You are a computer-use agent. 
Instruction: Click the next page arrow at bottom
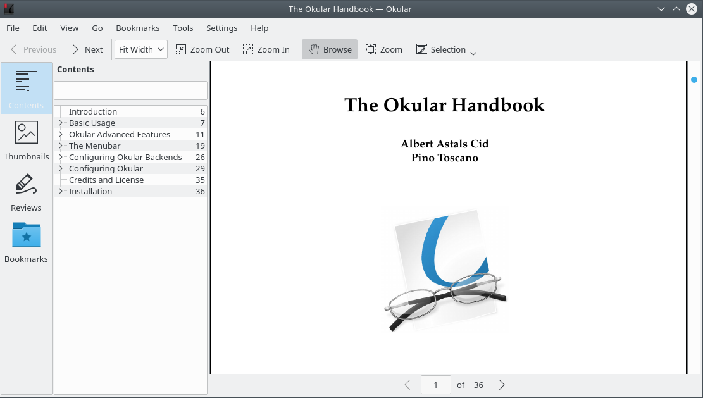tap(502, 385)
